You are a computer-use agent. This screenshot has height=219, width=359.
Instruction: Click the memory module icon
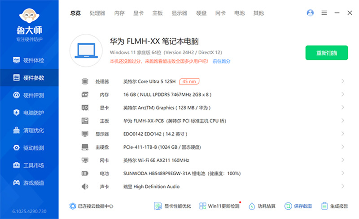(85, 94)
